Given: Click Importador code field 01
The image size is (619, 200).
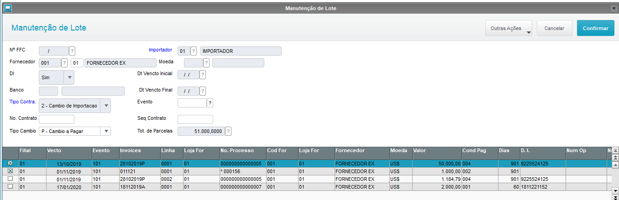Looking at the screenshot, I should [184, 51].
